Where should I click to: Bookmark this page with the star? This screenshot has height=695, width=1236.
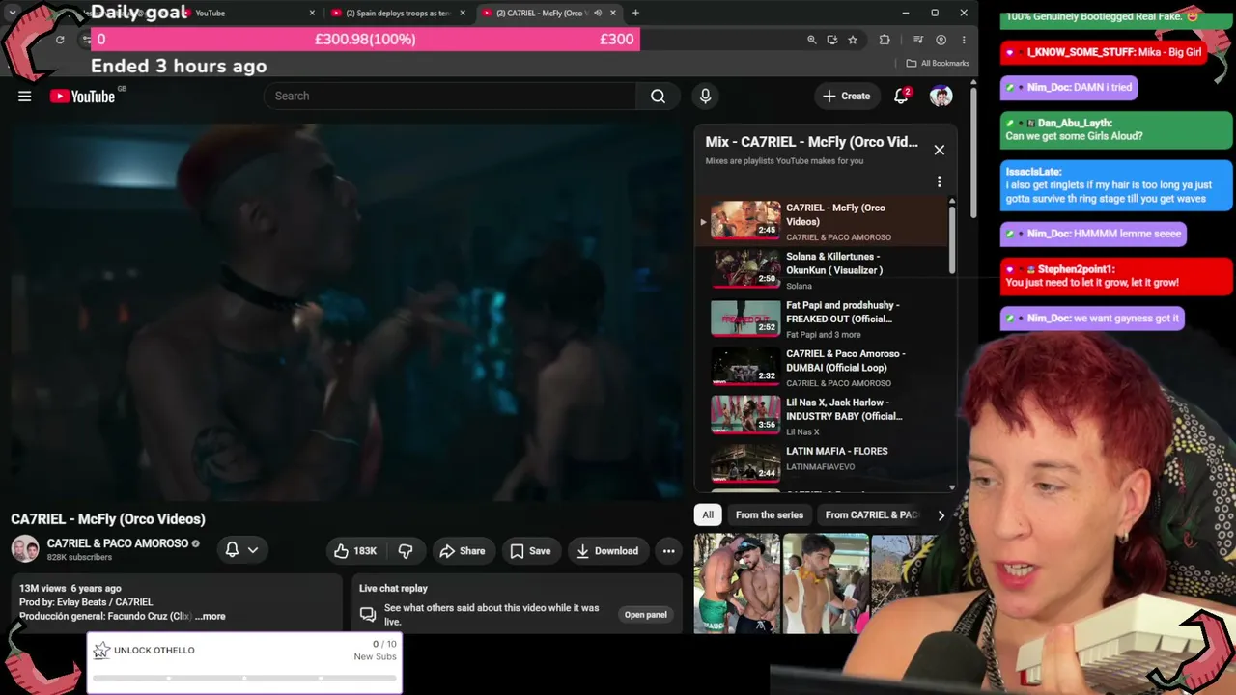[853, 40]
